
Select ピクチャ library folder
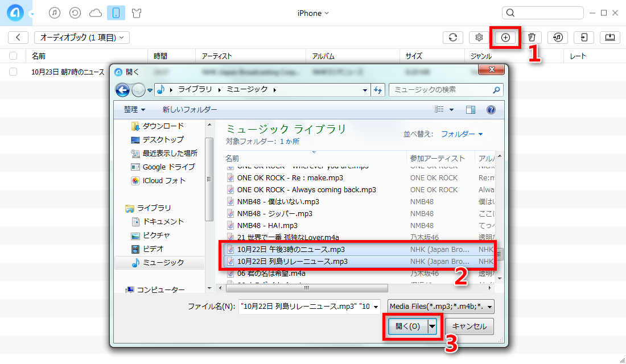tap(151, 235)
